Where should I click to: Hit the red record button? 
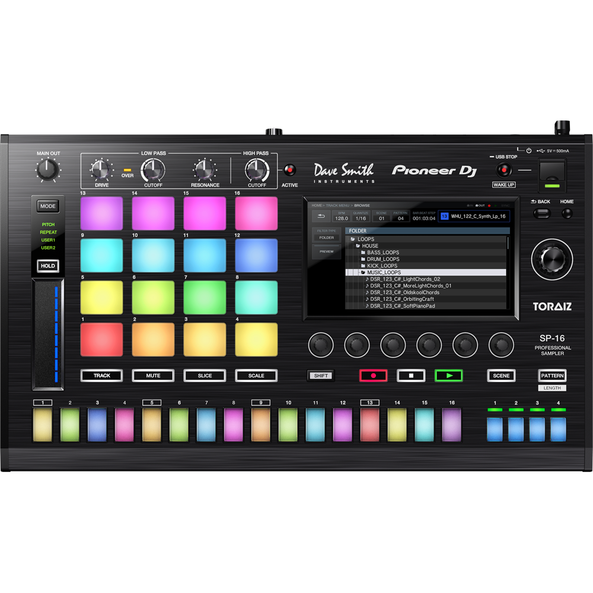point(373,375)
